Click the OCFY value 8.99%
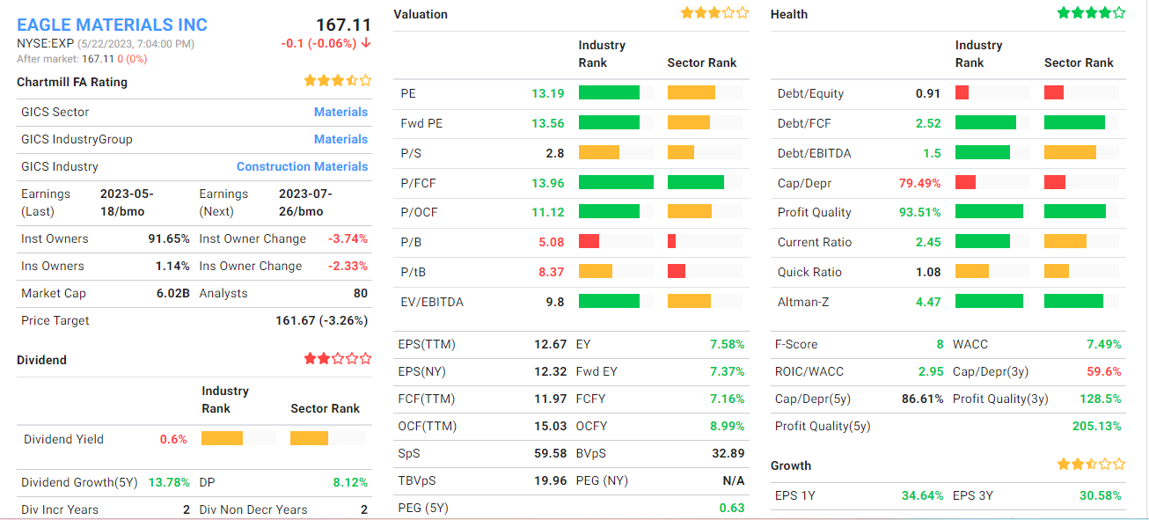This screenshot has width=1149, height=520. point(728,426)
